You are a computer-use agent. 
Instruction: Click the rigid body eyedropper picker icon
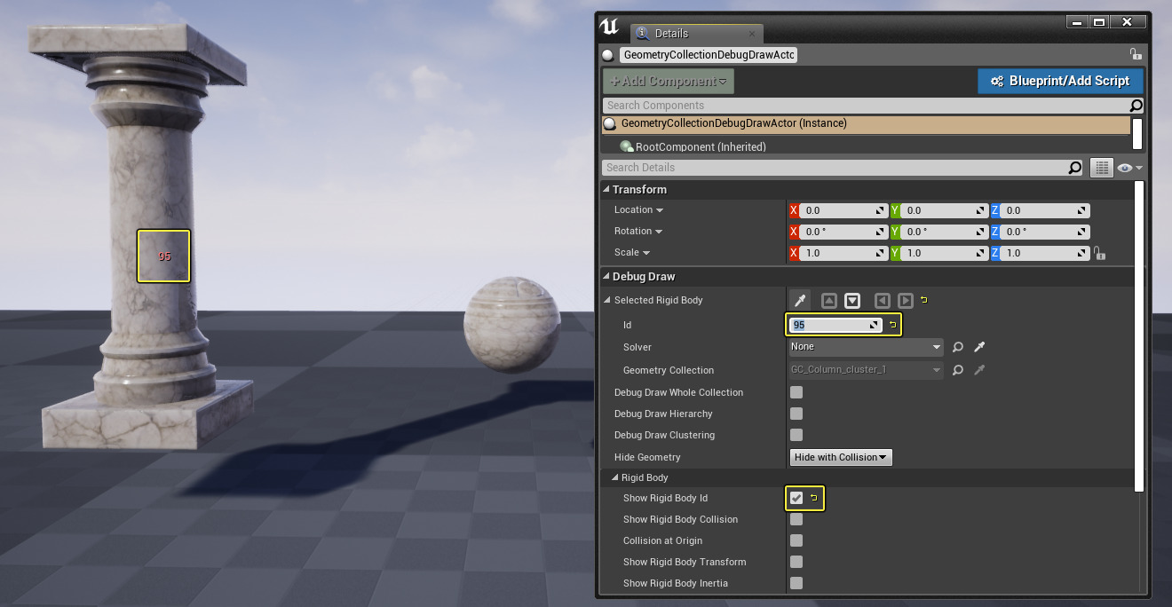[x=800, y=301]
